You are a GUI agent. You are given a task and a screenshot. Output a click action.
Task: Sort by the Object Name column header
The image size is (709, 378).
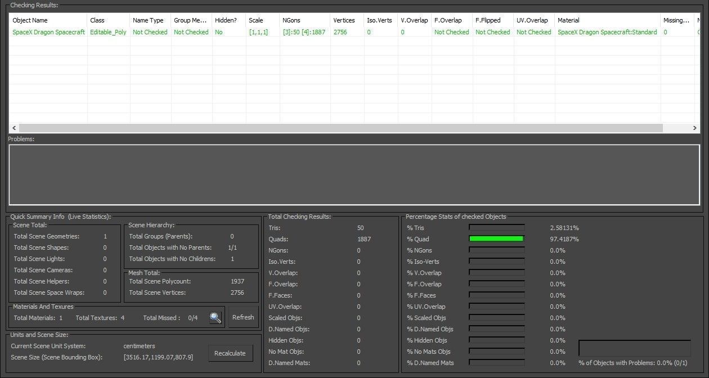pyautogui.click(x=48, y=20)
